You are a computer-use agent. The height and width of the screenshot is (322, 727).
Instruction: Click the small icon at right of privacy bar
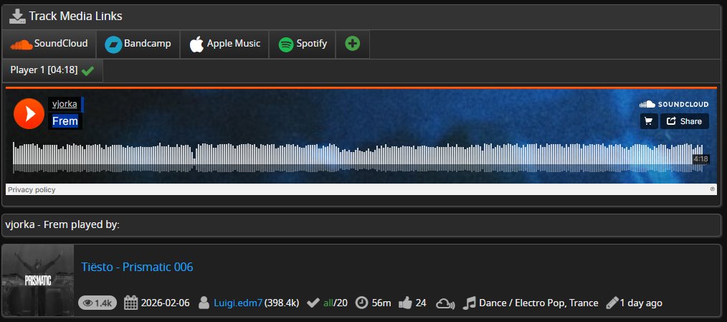(x=712, y=189)
